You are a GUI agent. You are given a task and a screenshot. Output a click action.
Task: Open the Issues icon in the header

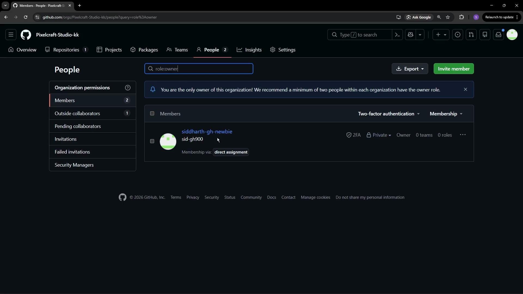click(x=458, y=35)
